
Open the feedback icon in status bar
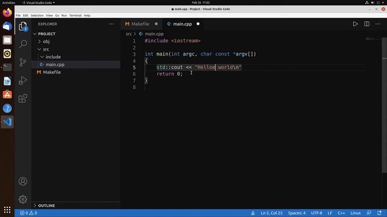tap(369, 213)
